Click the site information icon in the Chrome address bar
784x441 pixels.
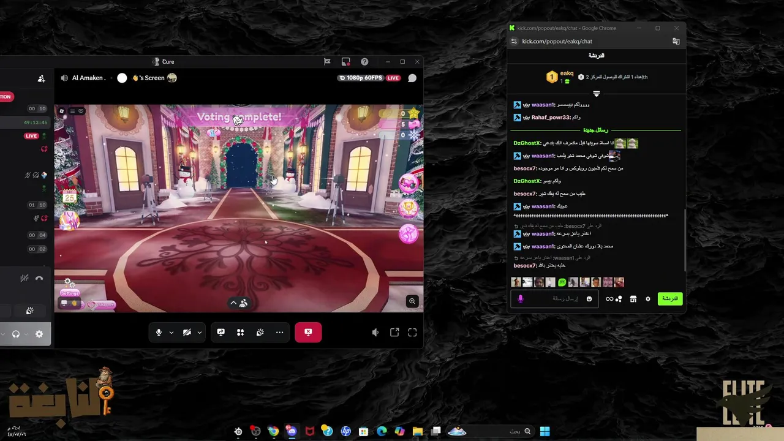pyautogui.click(x=514, y=41)
